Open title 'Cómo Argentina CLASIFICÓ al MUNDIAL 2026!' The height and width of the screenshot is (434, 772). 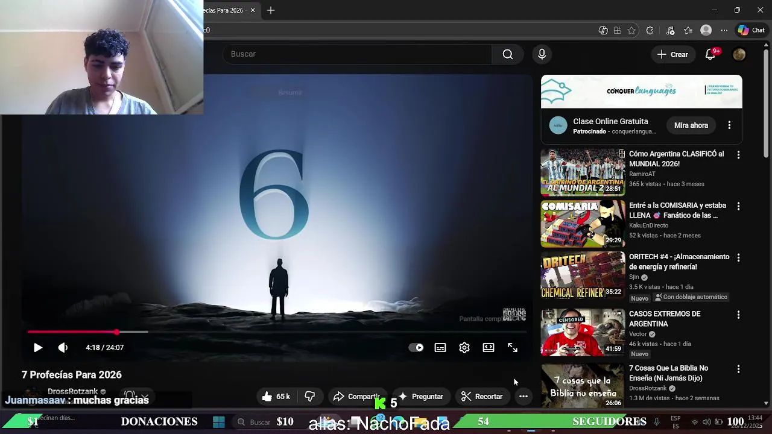pyautogui.click(x=676, y=159)
